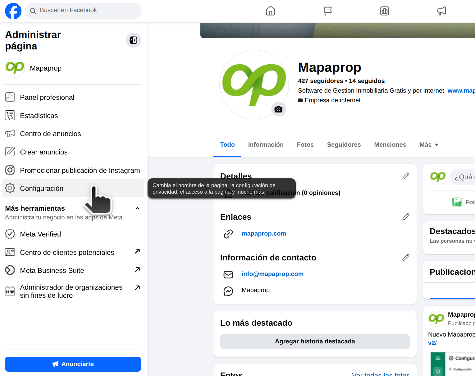Open the Home icon in top navigation
The width and height of the screenshot is (475, 376).
click(271, 11)
